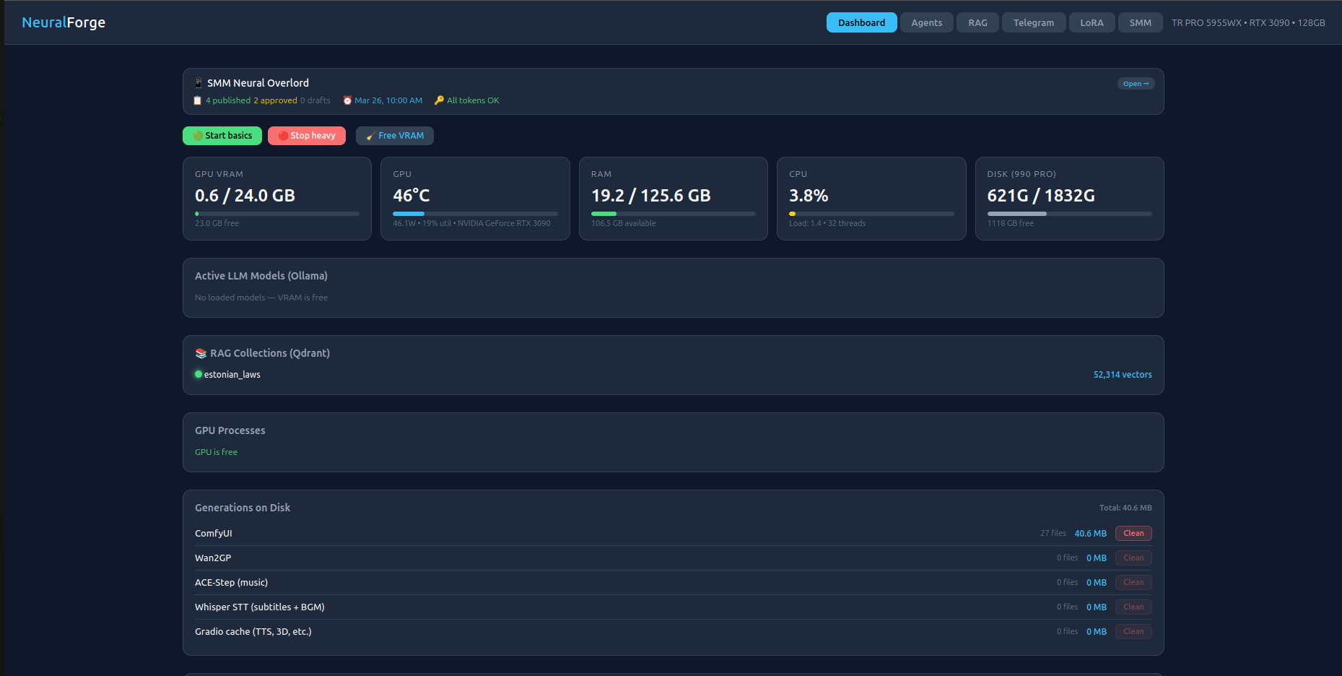Clean the ComfyUI generations

1133,533
